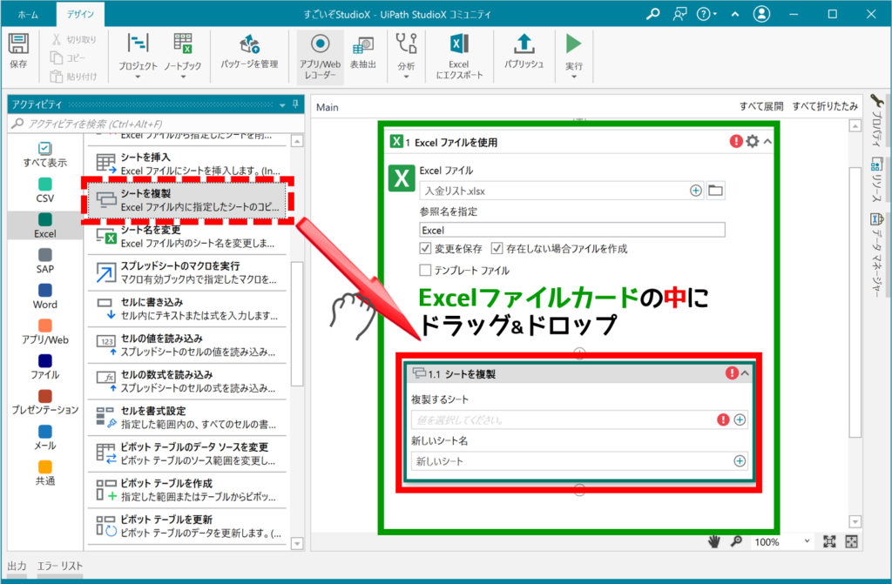Start the App/Web Recorder (アプリ/Web レコーダー)
The width and height of the screenshot is (892, 584).
321,57
